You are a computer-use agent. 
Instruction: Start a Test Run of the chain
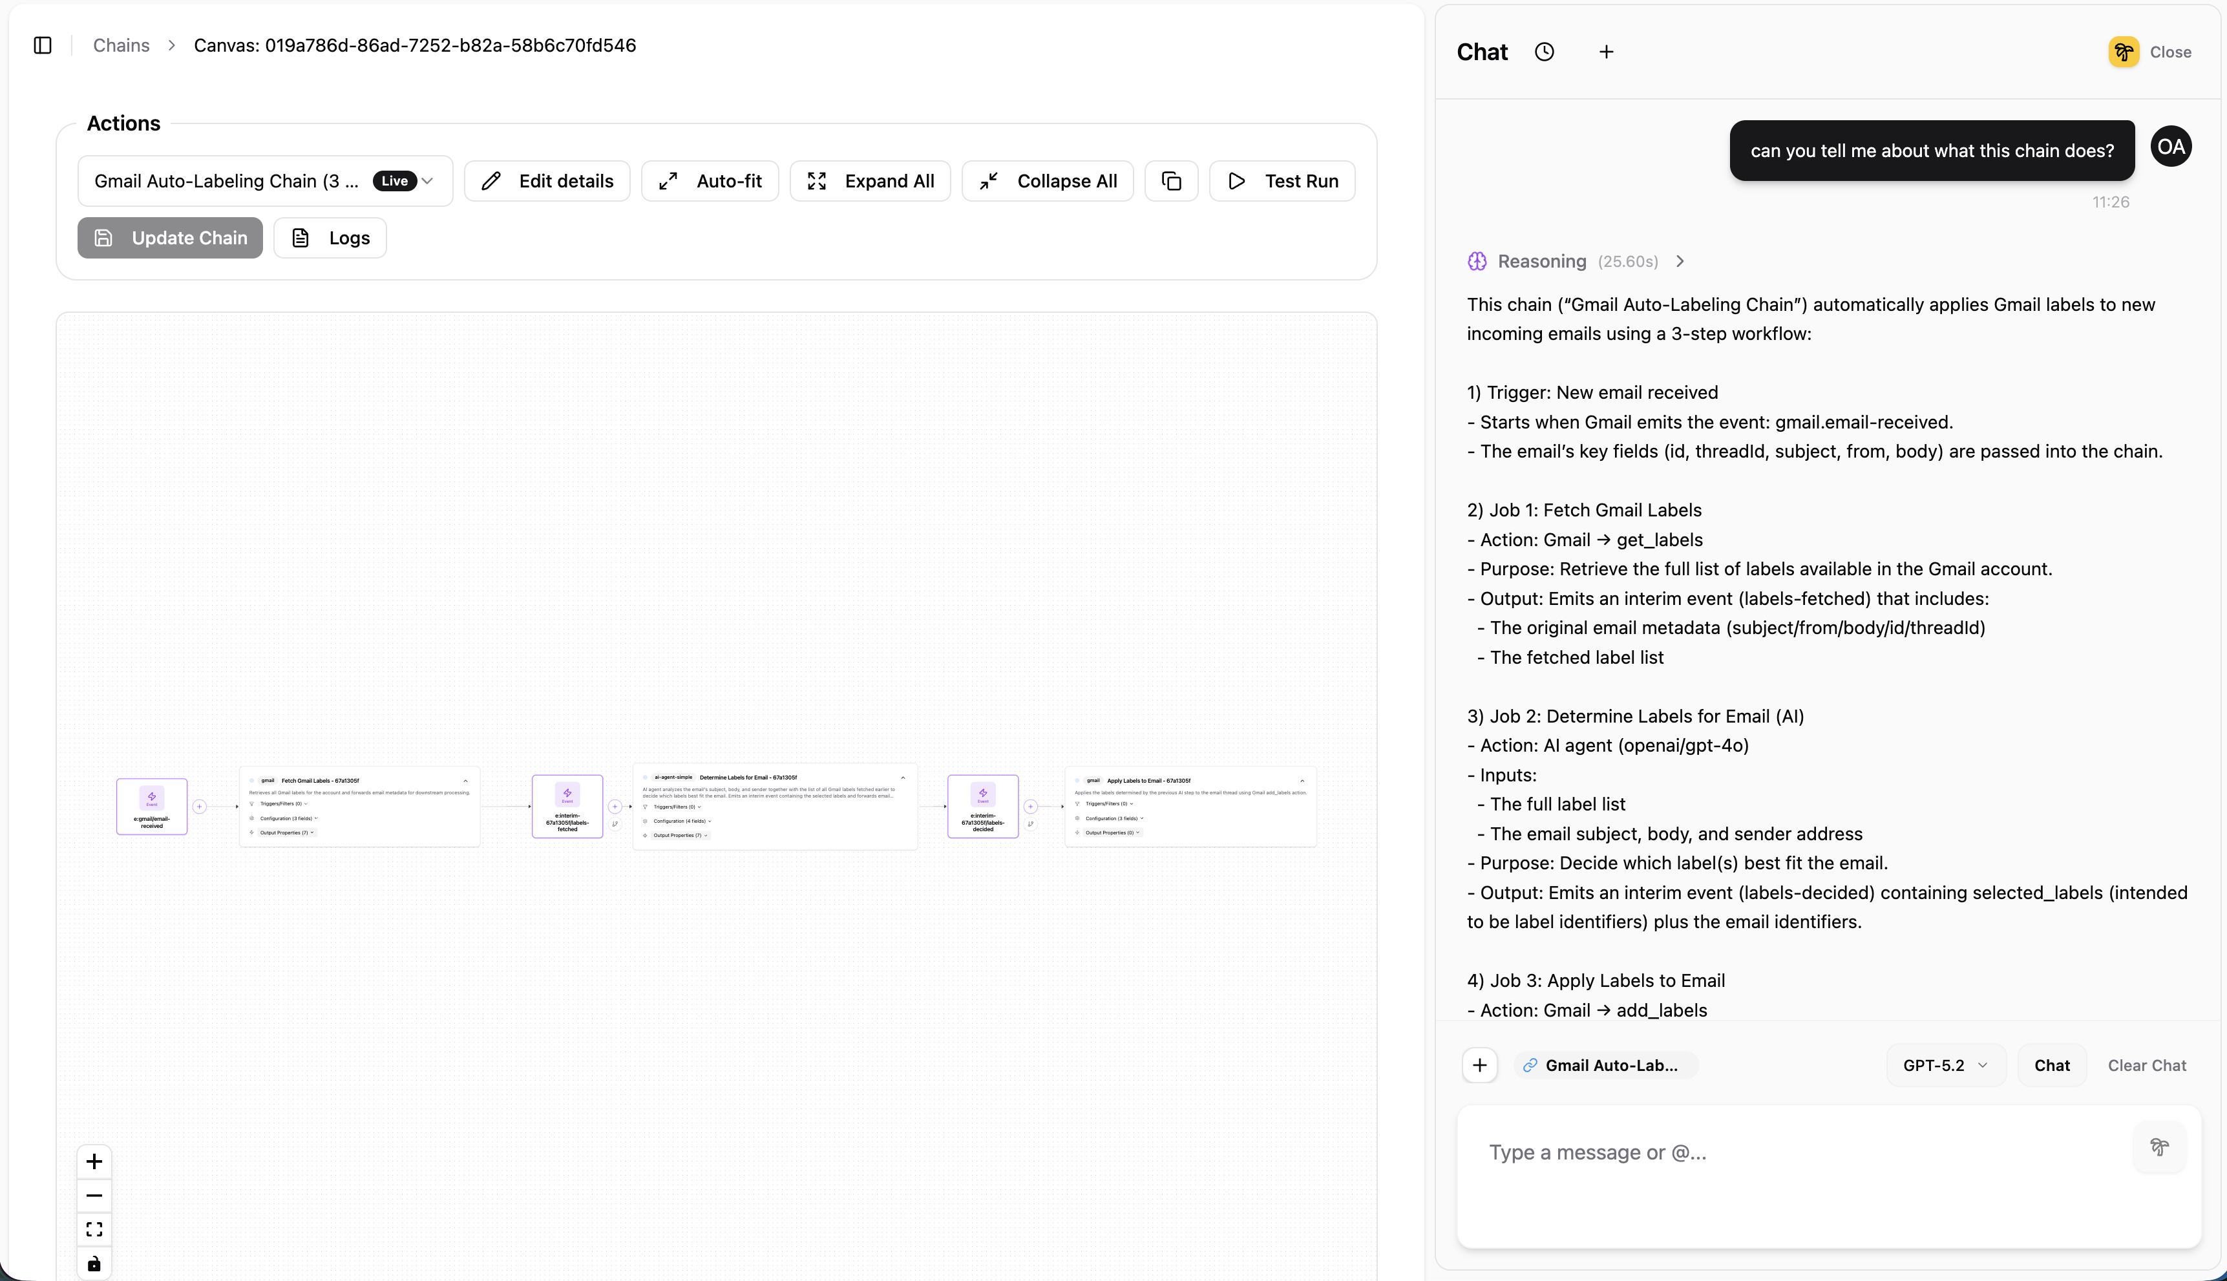click(1282, 180)
